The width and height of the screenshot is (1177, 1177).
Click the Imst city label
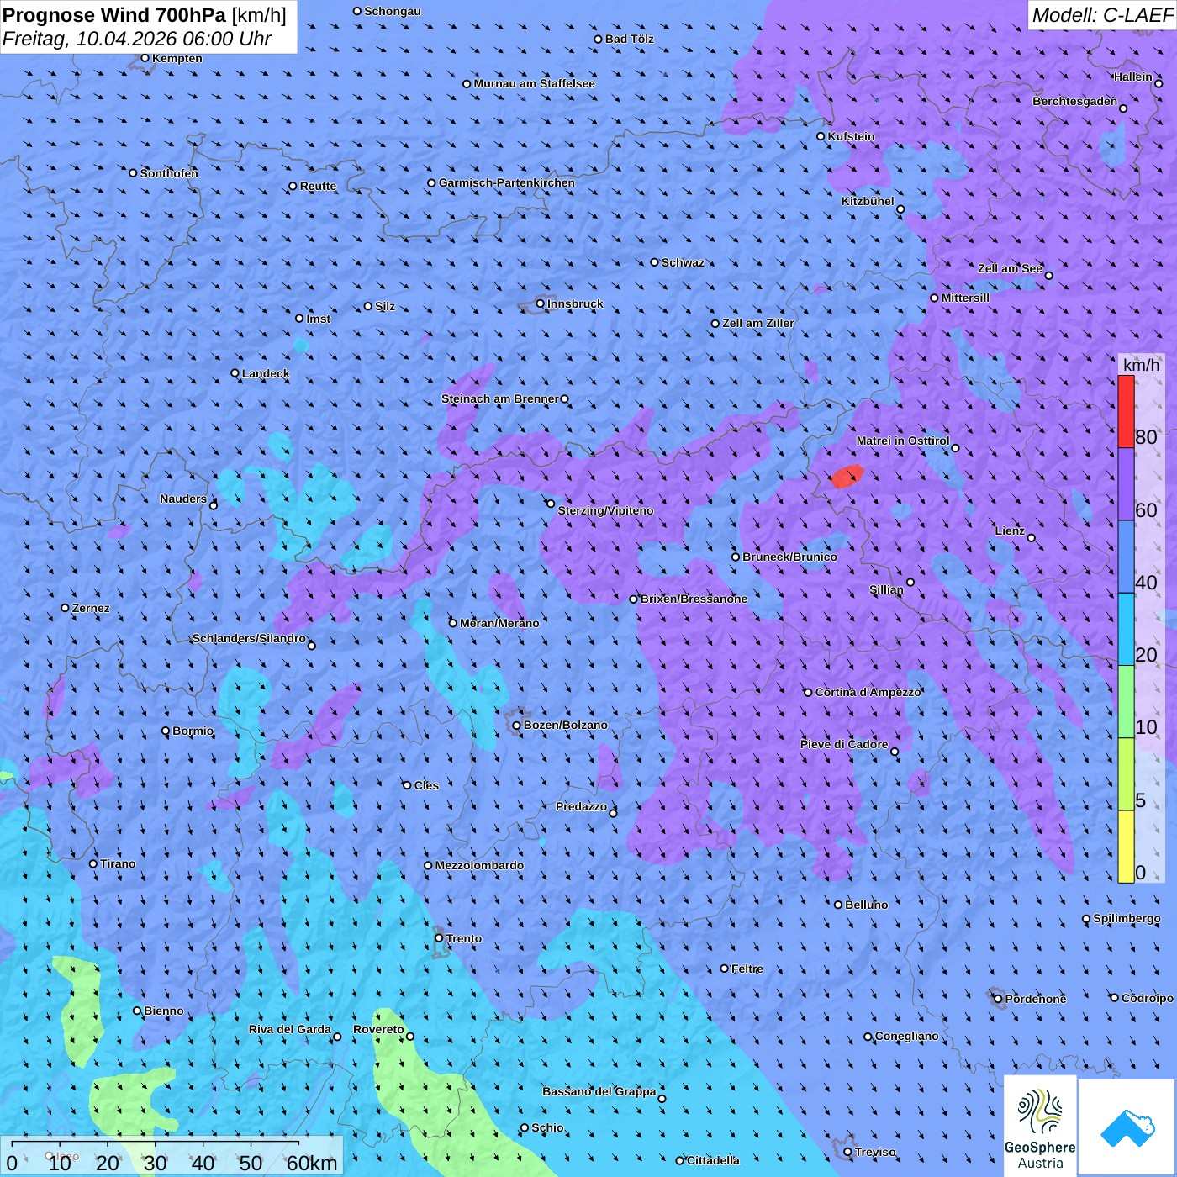pos(319,319)
